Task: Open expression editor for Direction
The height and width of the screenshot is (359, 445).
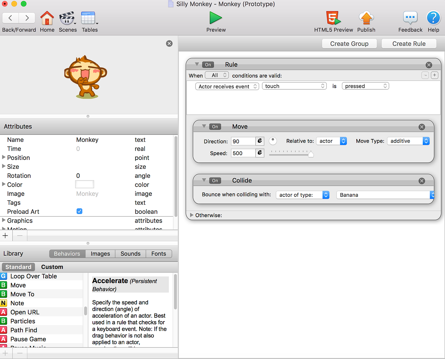Action: click(260, 141)
